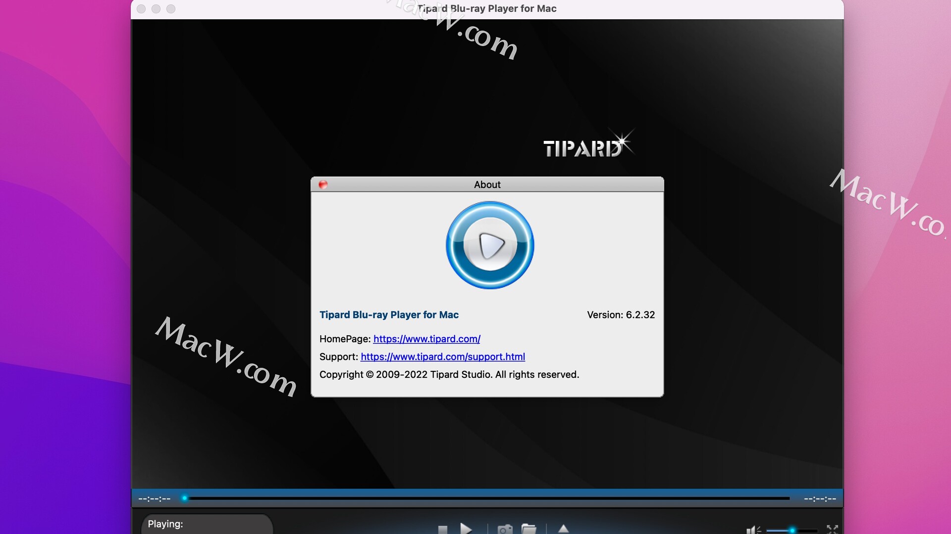Start playback with the Play triangle
The image size is (951, 534).
(x=466, y=530)
